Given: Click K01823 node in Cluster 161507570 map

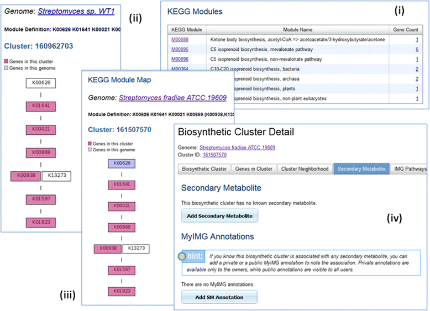Looking at the screenshot, I should [x=122, y=291].
